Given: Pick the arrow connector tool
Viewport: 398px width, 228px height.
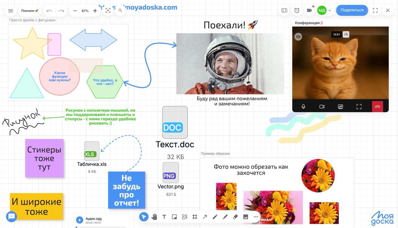Looking at the screenshot, I should pos(205,217).
